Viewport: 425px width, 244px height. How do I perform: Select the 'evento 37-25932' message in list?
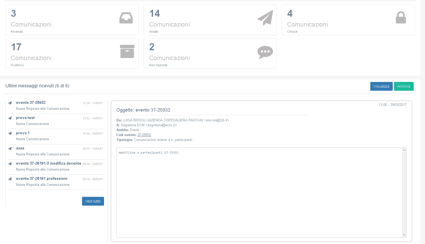[x=31, y=103]
